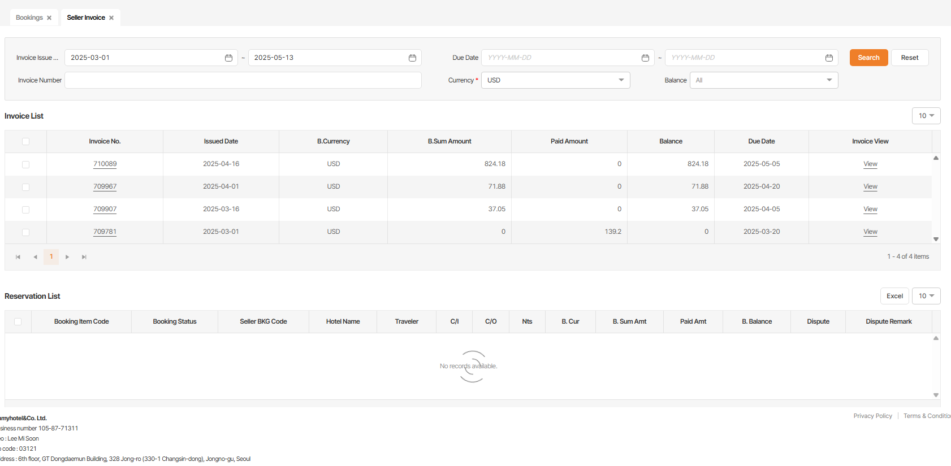
Task: Click Reservation List scrollbar down arrow
Action: (936, 395)
